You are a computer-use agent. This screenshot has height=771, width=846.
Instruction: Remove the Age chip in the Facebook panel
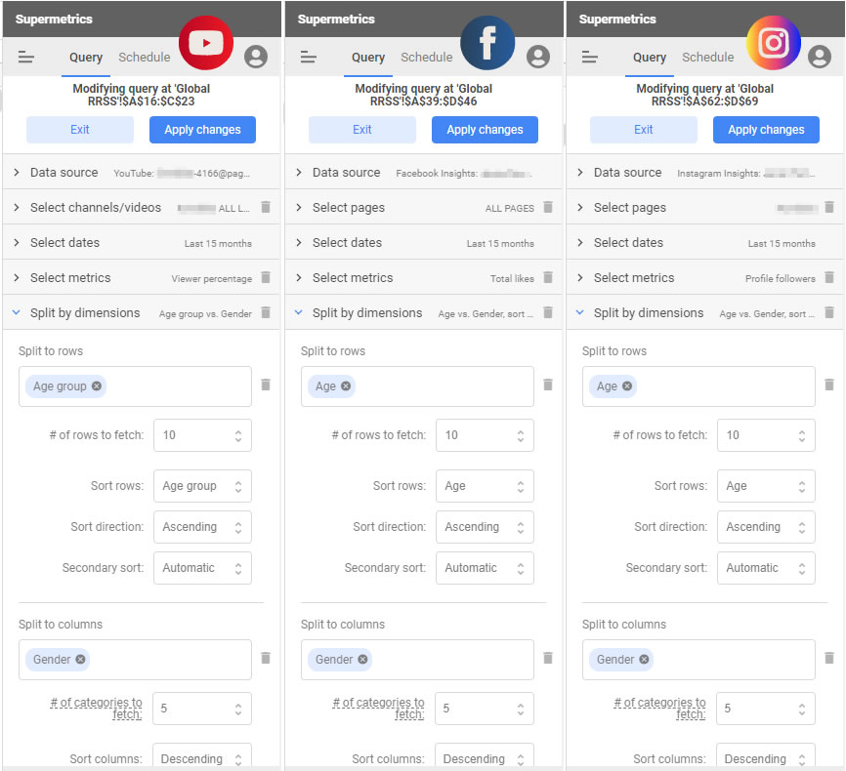(x=346, y=386)
